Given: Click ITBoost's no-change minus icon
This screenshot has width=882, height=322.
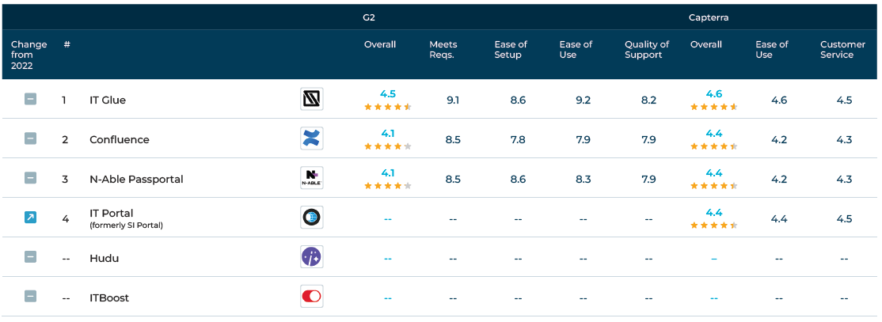Looking at the screenshot, I should click(x=30, y=296).
